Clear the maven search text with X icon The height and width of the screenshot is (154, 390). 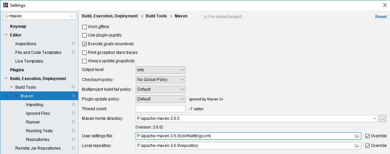(72, 16)
